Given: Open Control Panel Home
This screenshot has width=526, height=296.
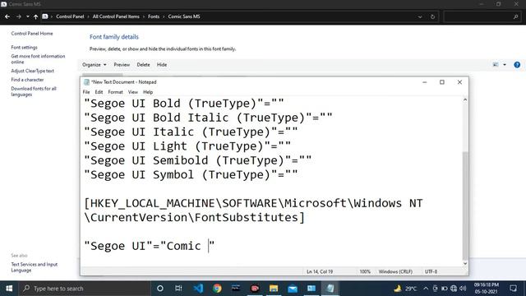Looking at the screenshot, I should [x=32, y=34].
